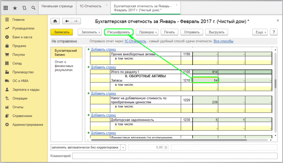The image size is (283, 163).
Task: Click the Печать button
Action: (x=169, y=32)
